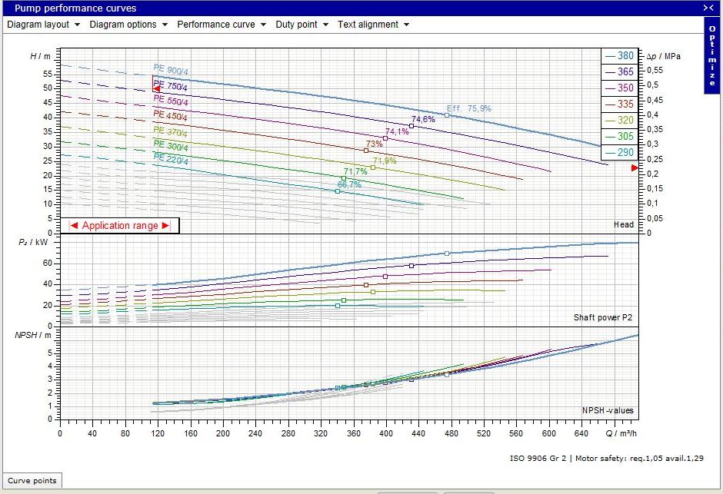Click the red right arrow of Application range
This screenshot has height=494, width=723.
[165, 226]
